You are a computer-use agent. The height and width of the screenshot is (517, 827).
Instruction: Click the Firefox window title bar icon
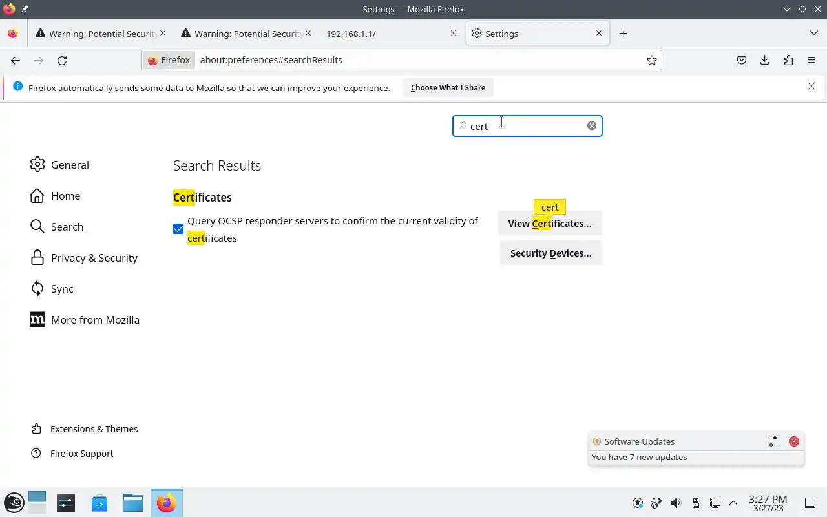click(x=8, y=9)
